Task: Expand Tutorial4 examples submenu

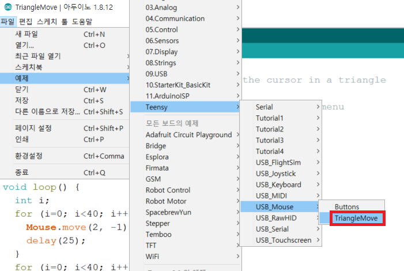Action: [281, 152]
